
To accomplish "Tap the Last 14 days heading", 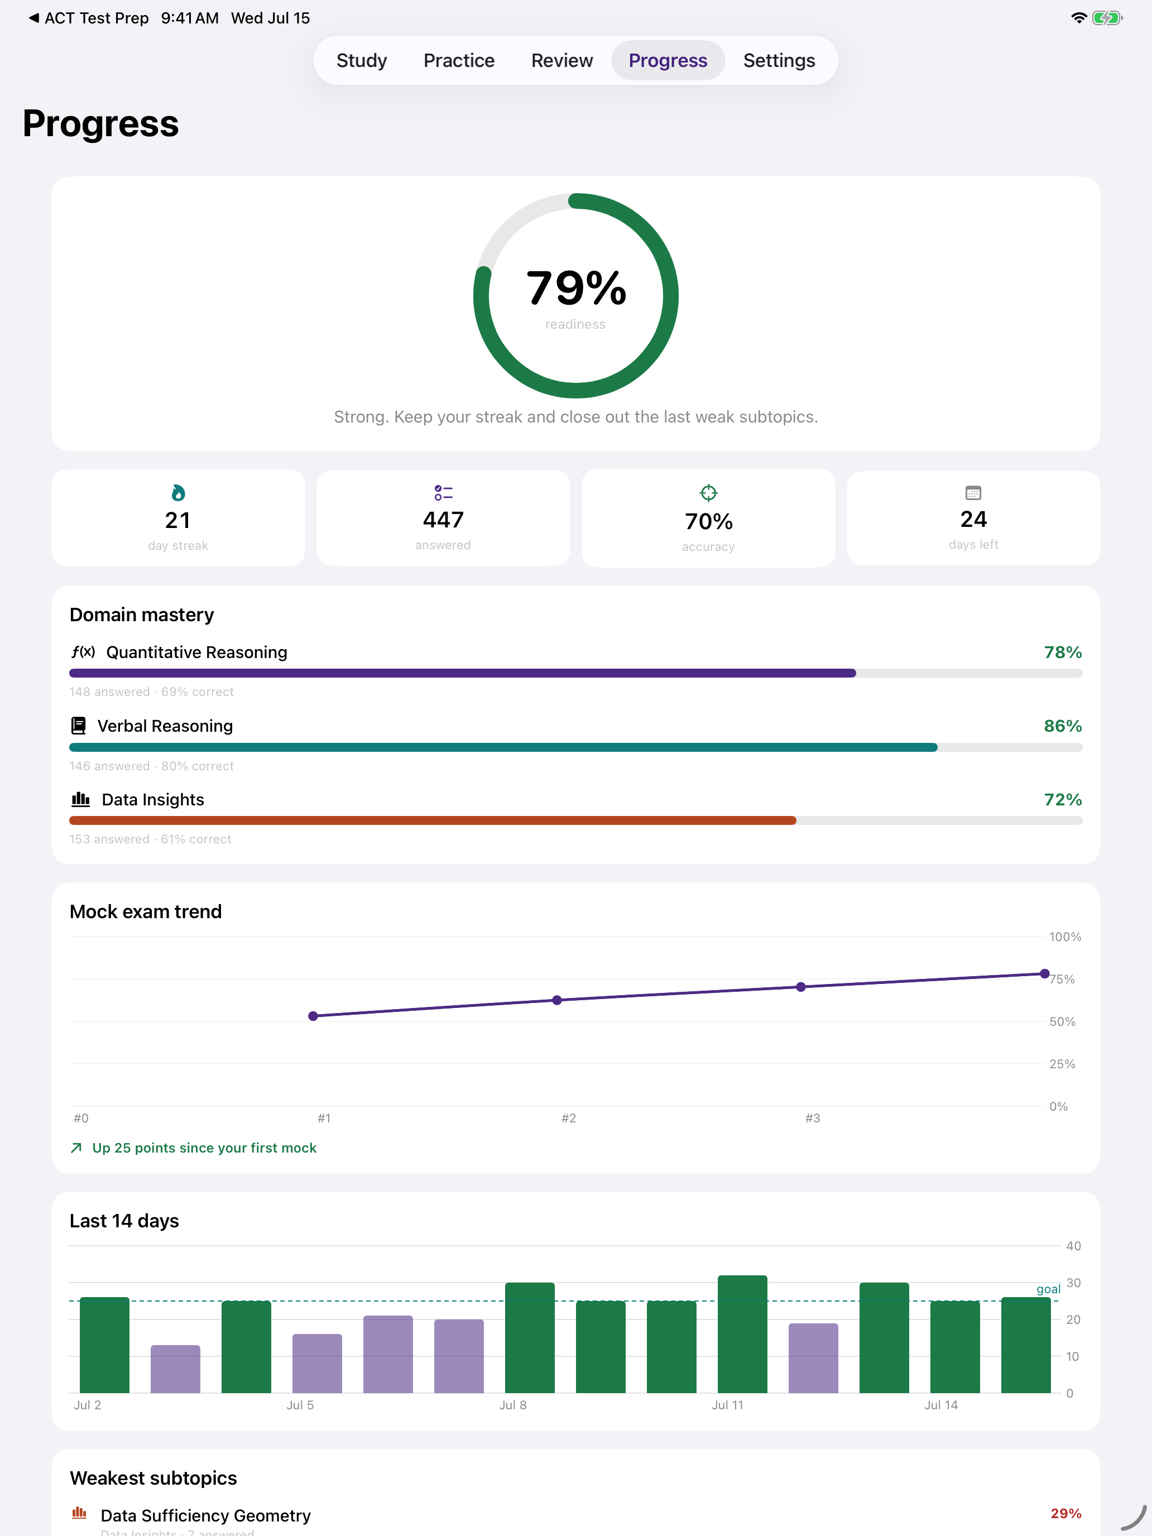I will pyautogui.click(x=124, y=1221).
